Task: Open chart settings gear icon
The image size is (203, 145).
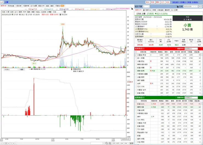Action: coord(64,12)
